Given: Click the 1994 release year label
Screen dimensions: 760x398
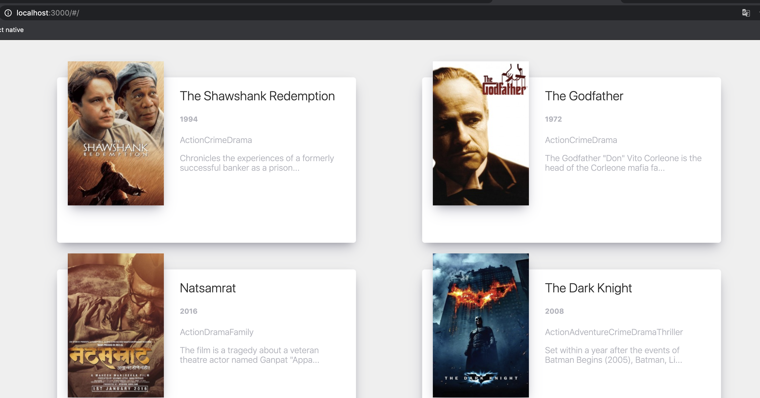Looking at the screenshot, I should (x=188, y=119).
